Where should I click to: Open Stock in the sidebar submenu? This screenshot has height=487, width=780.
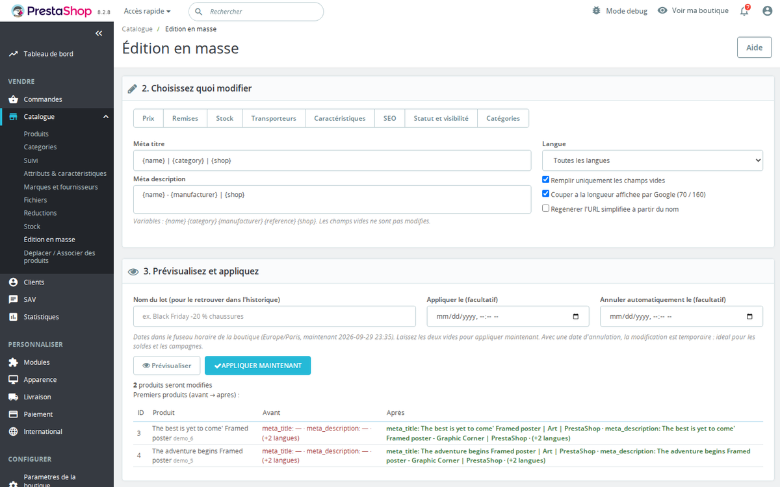tap(32, 227)
